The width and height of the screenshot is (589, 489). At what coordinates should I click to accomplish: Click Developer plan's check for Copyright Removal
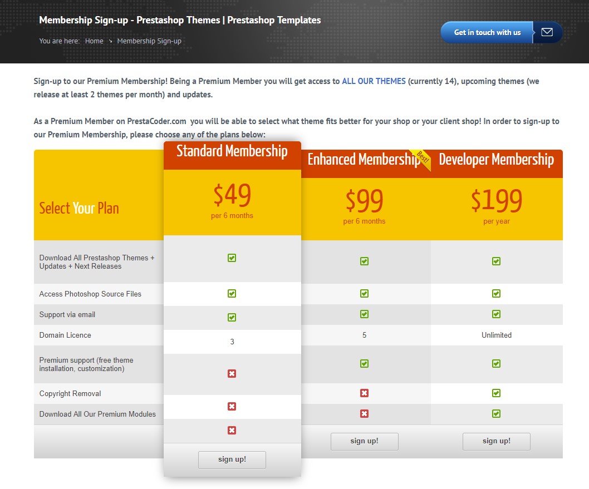tap(496, 393)
